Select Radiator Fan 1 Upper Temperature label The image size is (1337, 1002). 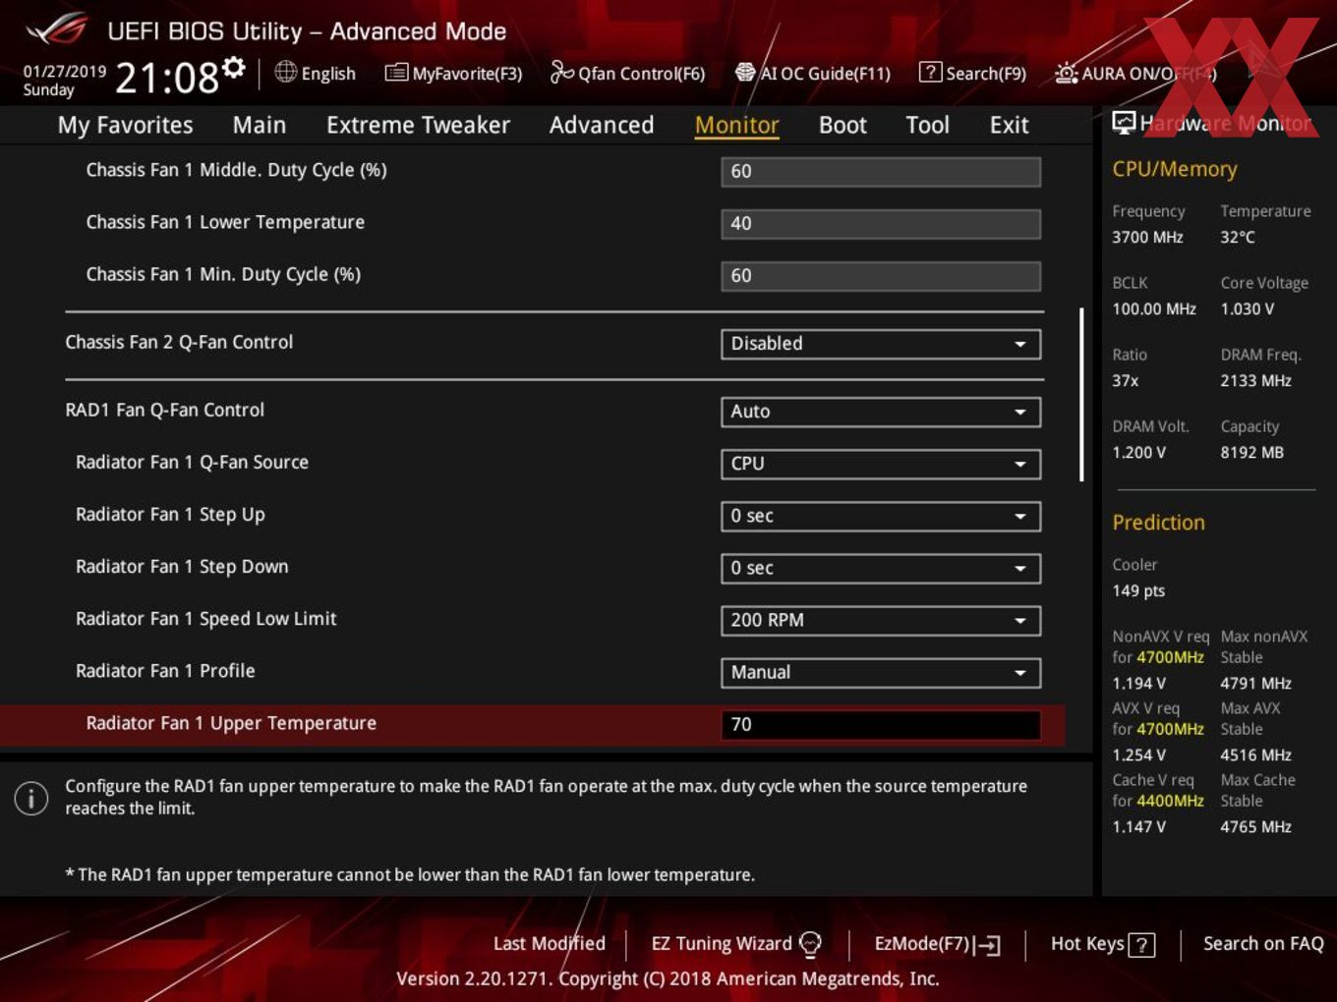[x=231, y=723]
